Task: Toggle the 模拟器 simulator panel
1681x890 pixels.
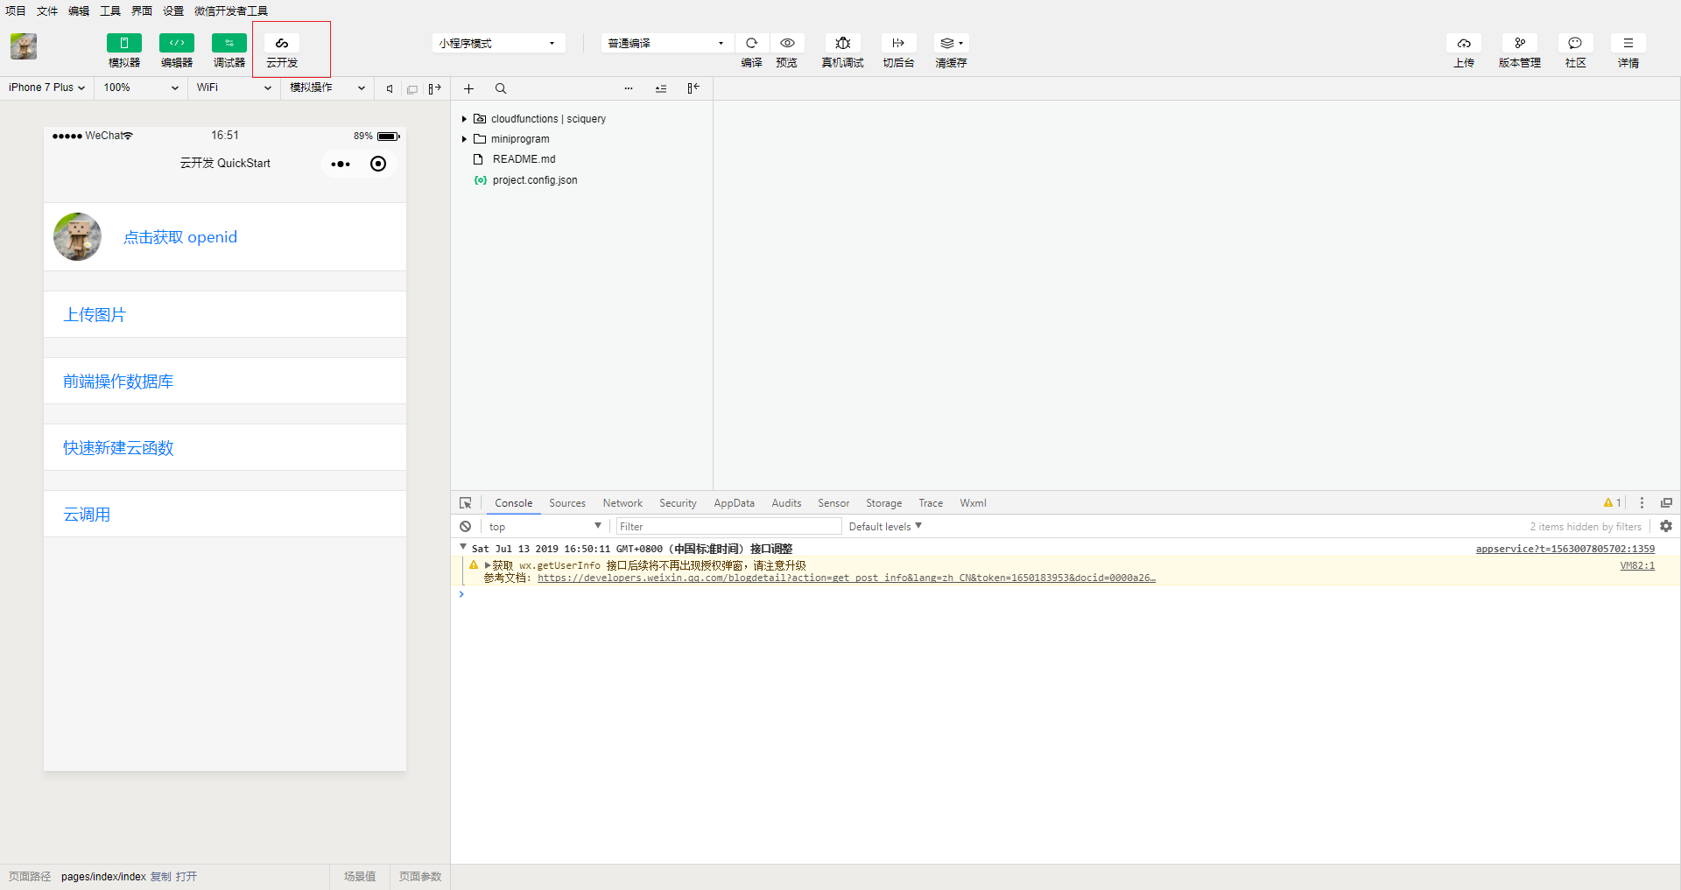Action: click(124, 44)
